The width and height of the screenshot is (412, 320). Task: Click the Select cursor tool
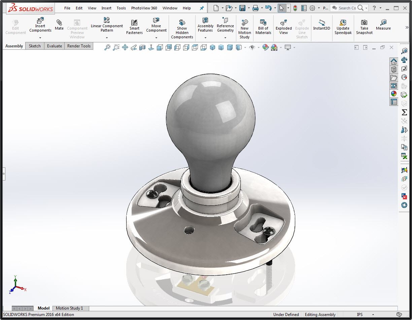(282, 8)
